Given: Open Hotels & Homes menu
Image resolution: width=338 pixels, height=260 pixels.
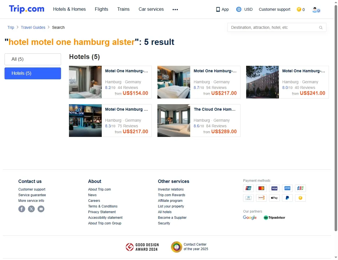Looking at the screenshot, I should [x=70, y=9].
